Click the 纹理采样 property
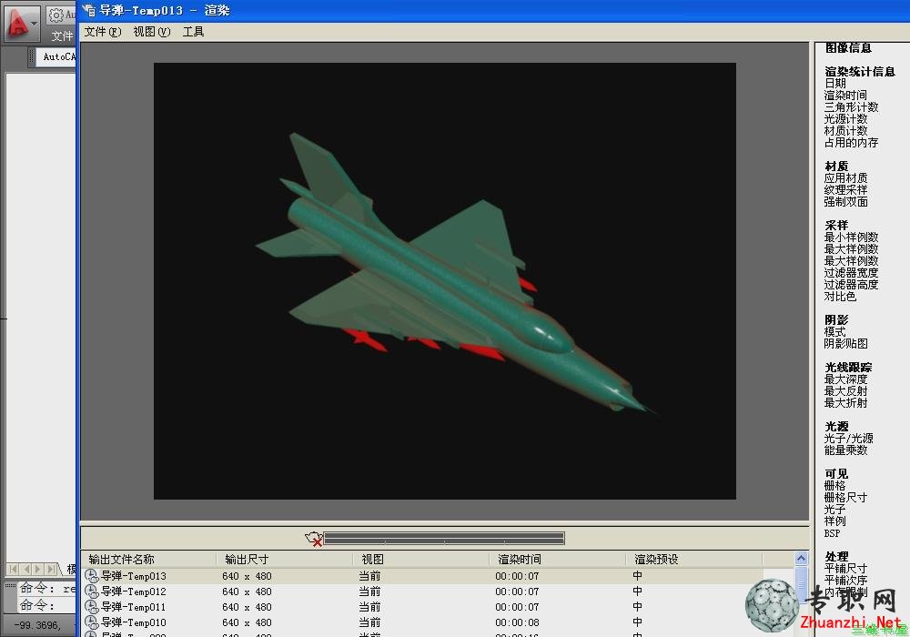 tap(845, 189)
